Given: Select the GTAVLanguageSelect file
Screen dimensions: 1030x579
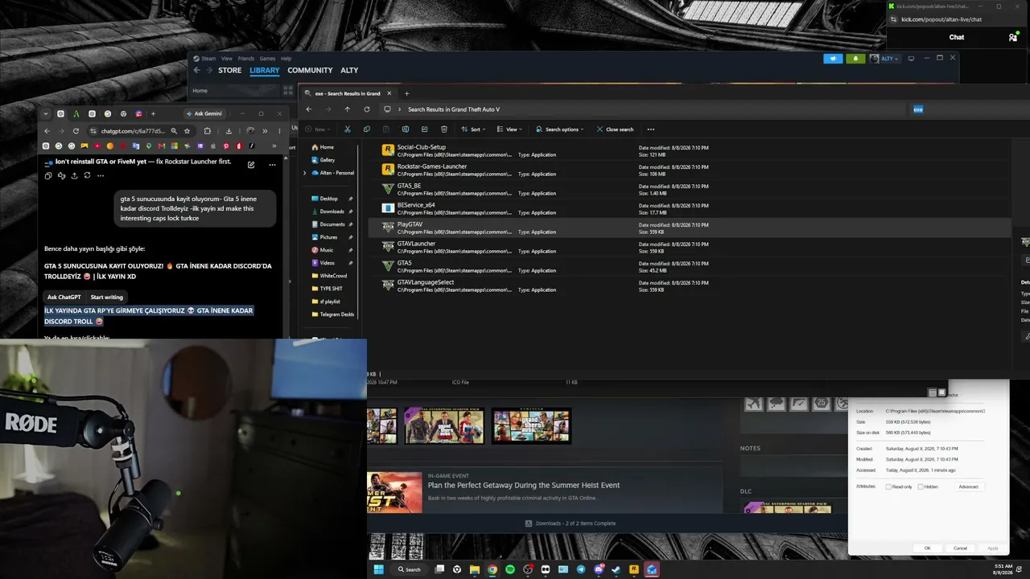Looking at the screenshot, I should [689, 286].
